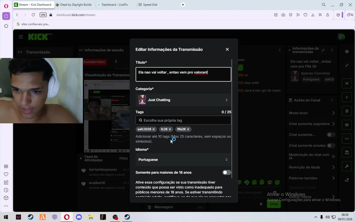
Task: Open Opera sidebar history clock icon
Action: coord(6,190)
